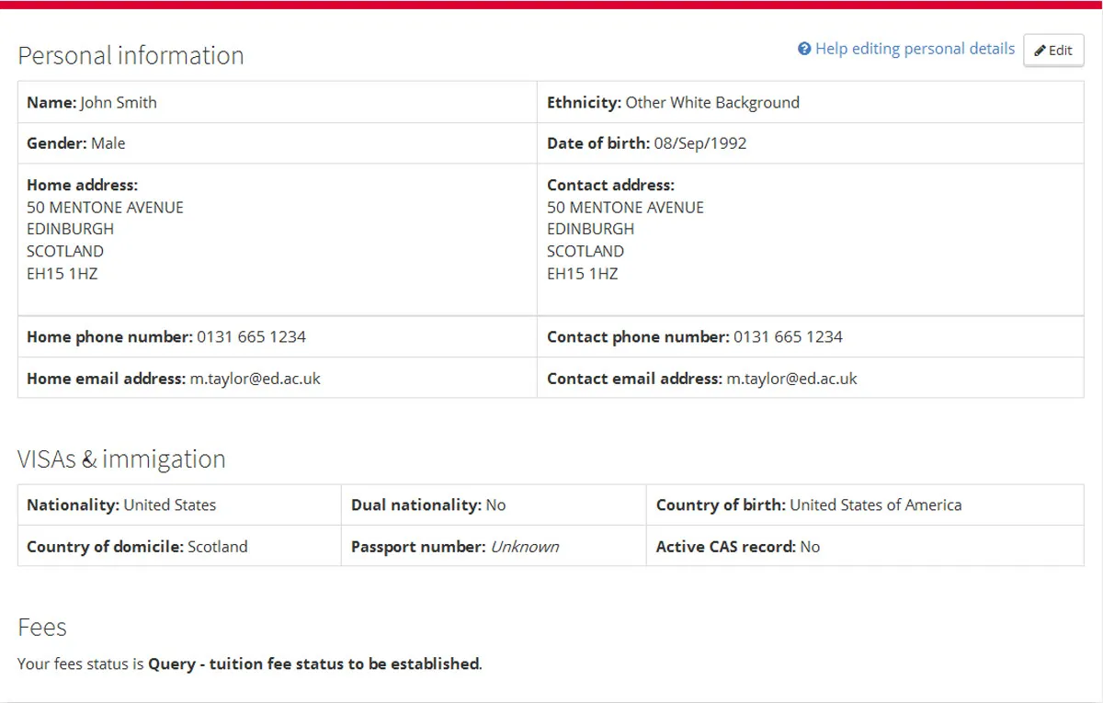Click the Date of birth value
This screenshot has height=703, width=1103.
(x=699, y=143)
